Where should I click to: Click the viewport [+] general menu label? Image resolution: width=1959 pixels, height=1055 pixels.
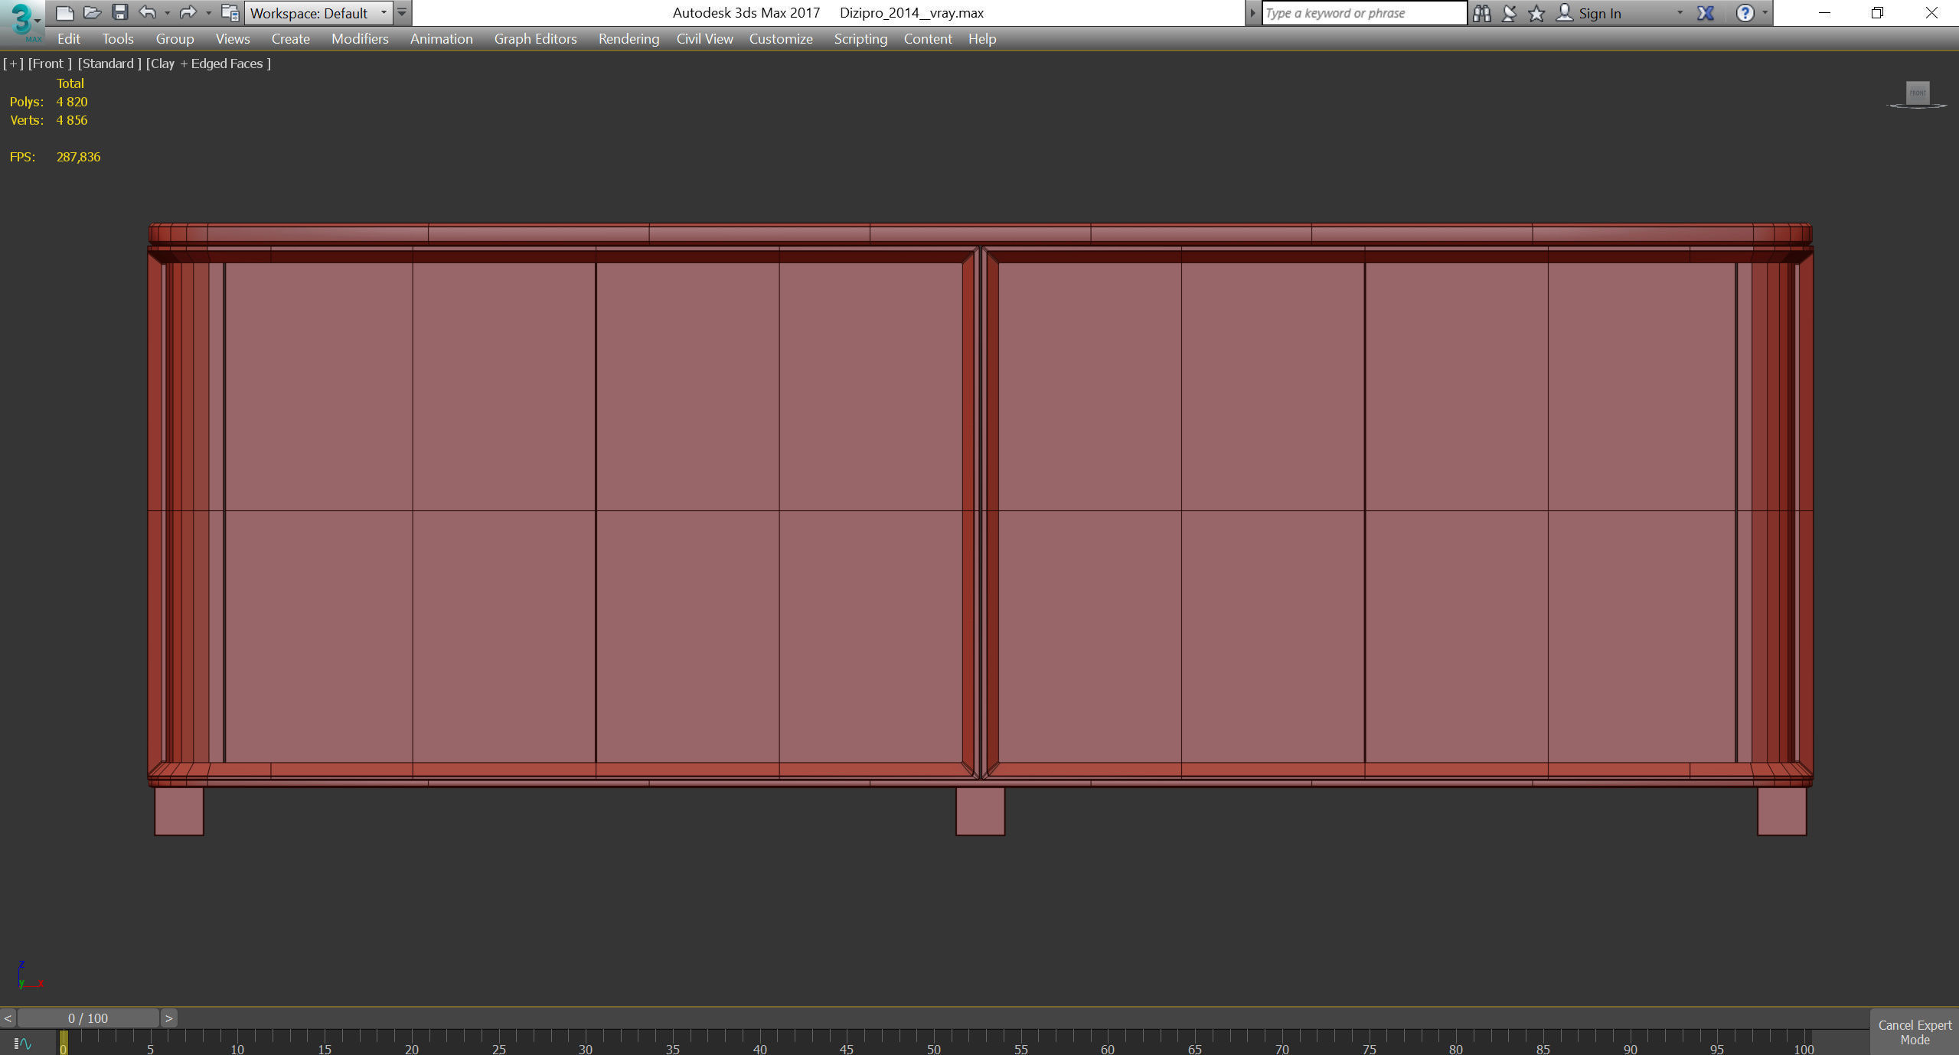(13, 63)
